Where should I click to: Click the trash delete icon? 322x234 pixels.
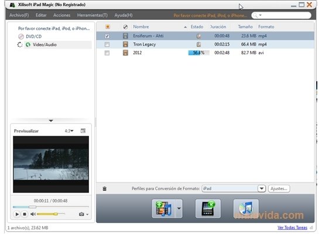pyautogui.click(x=105, y=188)
